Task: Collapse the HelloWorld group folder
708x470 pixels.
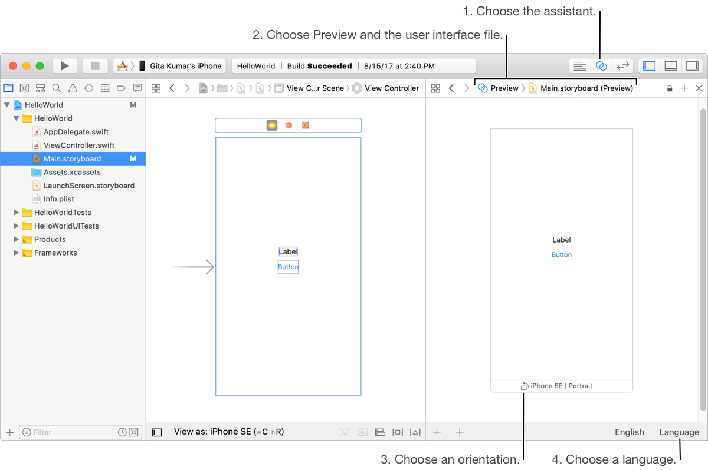Action: point(16,118)
